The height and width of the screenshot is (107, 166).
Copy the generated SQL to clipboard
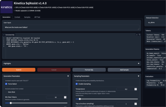tap(140, 35)
